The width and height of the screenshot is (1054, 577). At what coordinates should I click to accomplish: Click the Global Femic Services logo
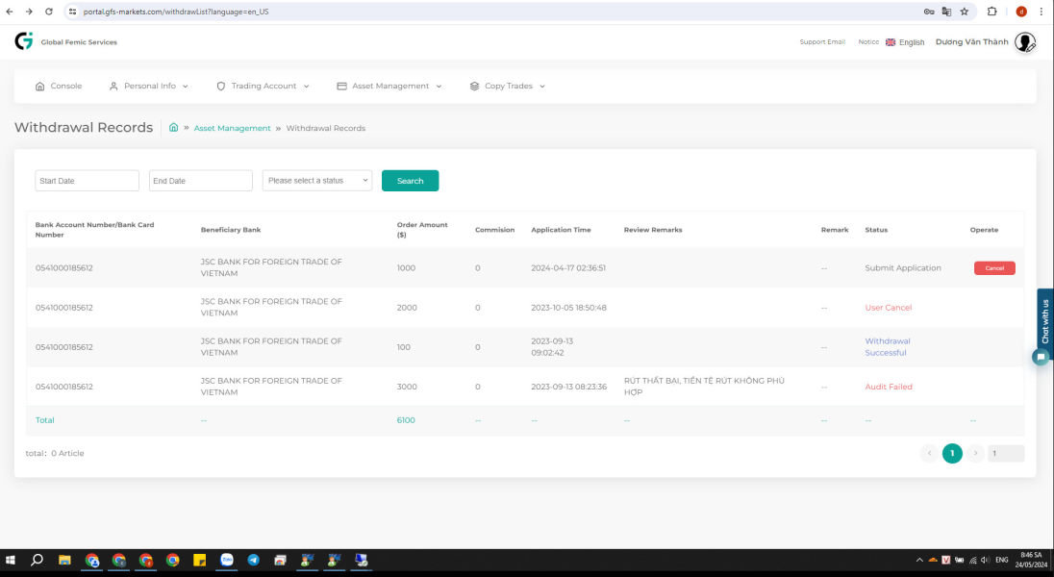click(x=24, y=41)
